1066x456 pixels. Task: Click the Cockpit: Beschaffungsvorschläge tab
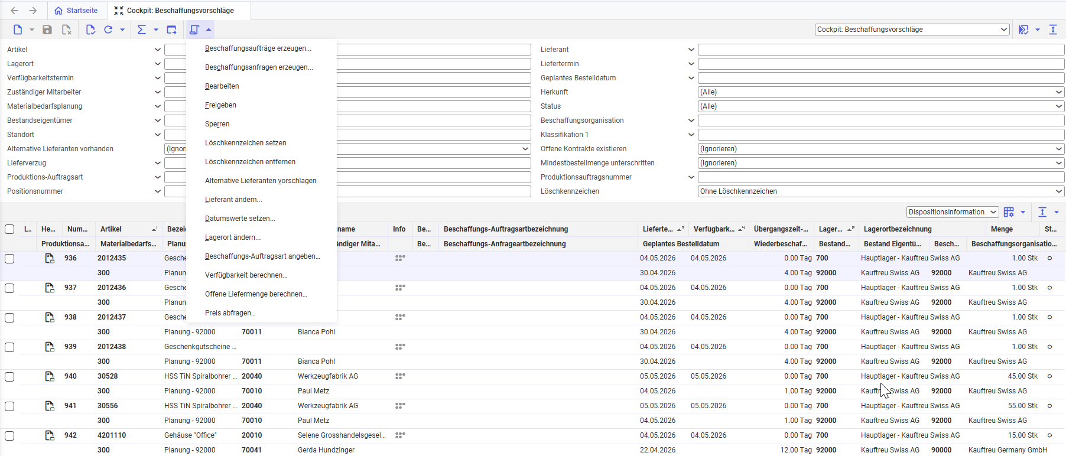(x=180, y=11)
